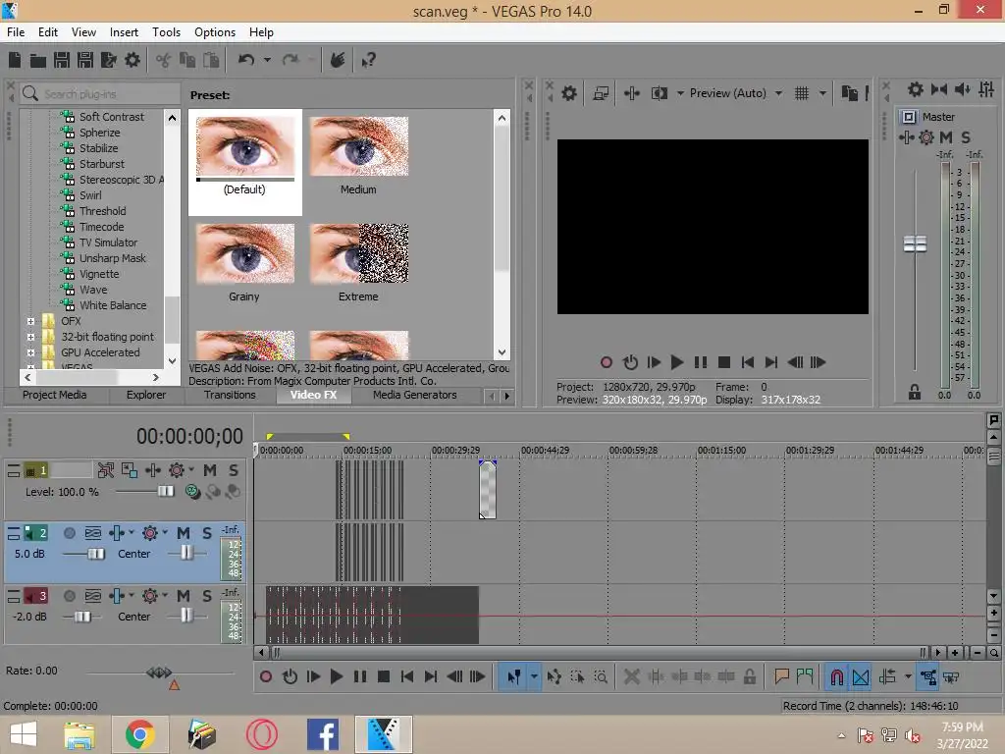Open the Tools menu
1005x754 pixels.
166,32
